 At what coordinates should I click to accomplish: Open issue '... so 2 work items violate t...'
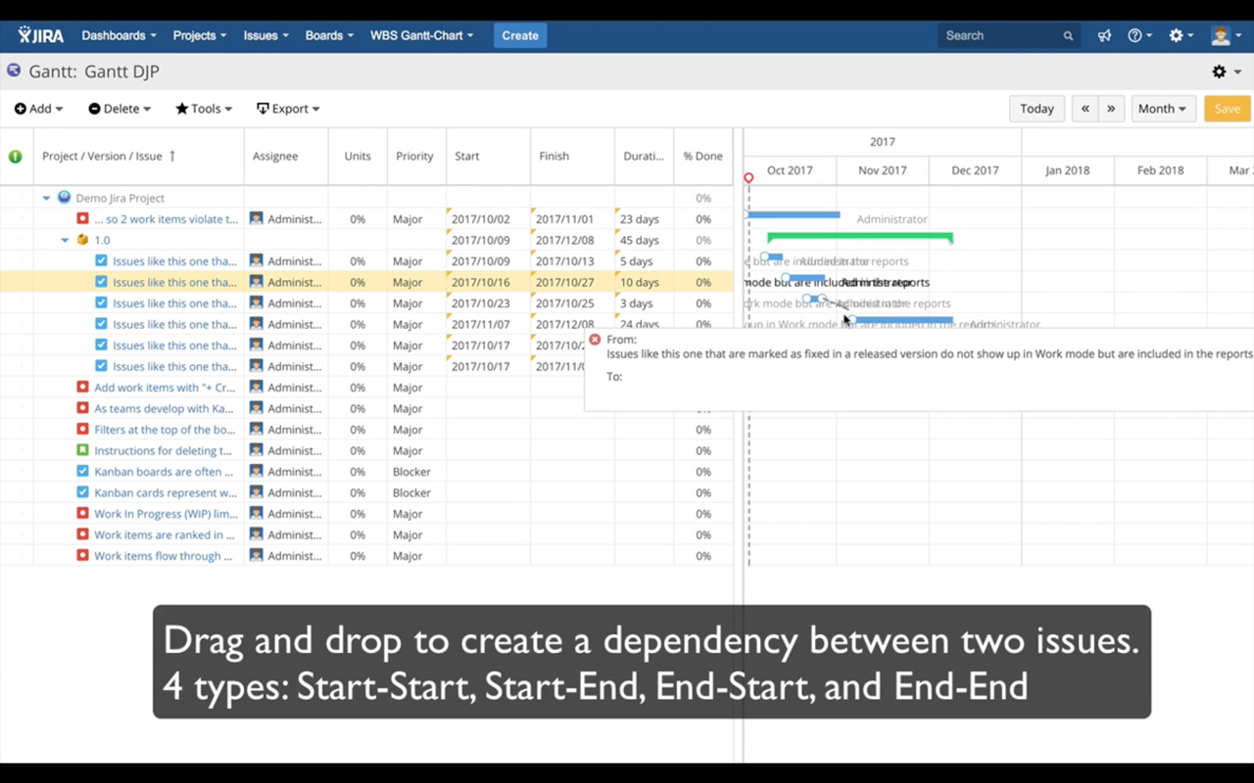click(x=166, y=219)
